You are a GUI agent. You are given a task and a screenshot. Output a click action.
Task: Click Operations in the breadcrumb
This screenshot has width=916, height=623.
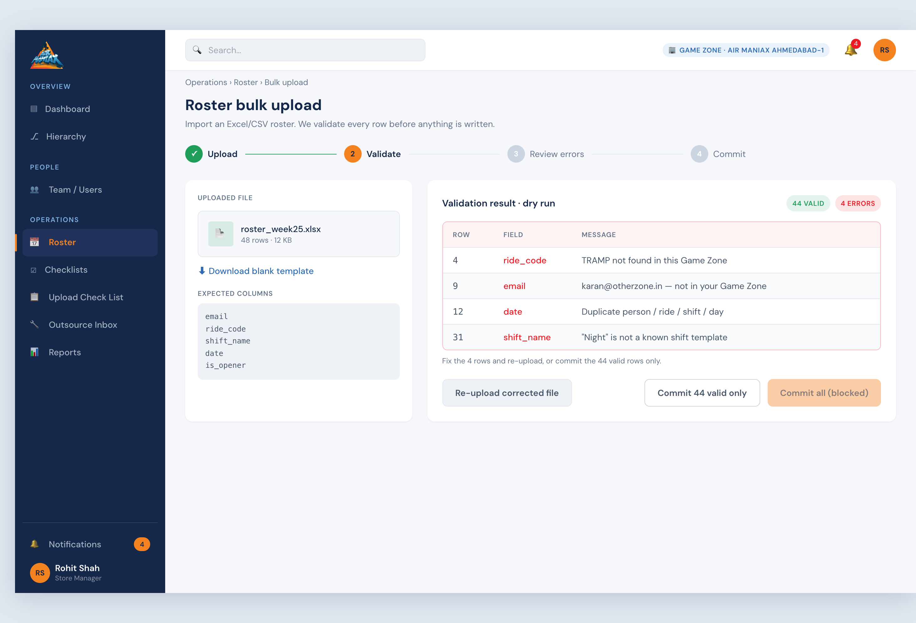click(206, 82)
